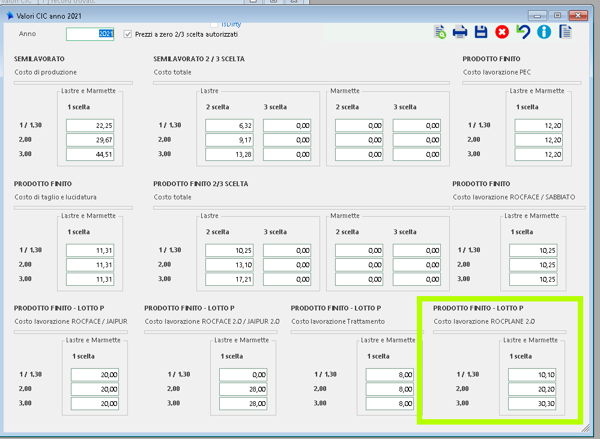Edit ROCFACE / JAIPUR 3,00 row field
The width and height of the screenshot is (600, 439).
tap(95, 404)
